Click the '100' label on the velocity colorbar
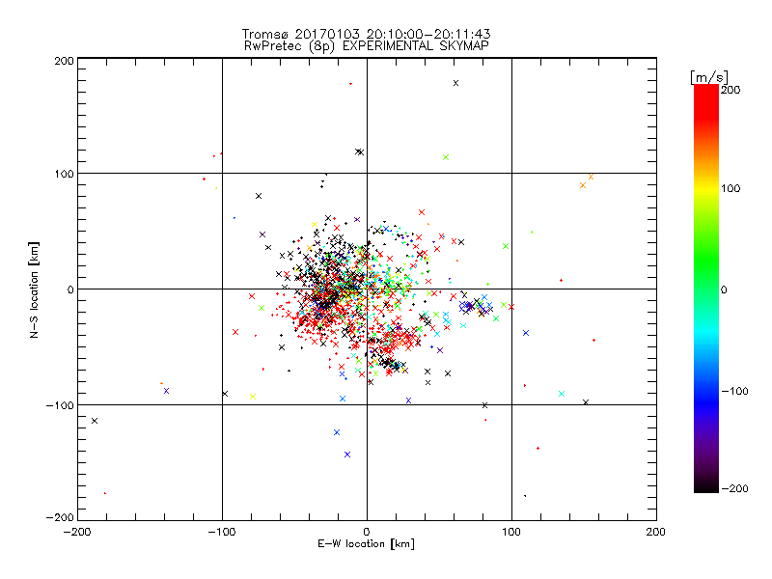This screenshot has height=579, width=772. pos(731,188)
